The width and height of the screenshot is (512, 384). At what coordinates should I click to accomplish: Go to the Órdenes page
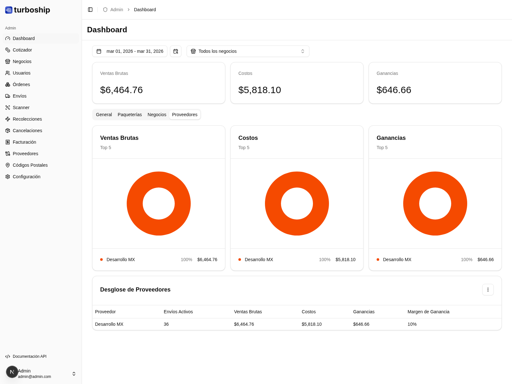22,84
